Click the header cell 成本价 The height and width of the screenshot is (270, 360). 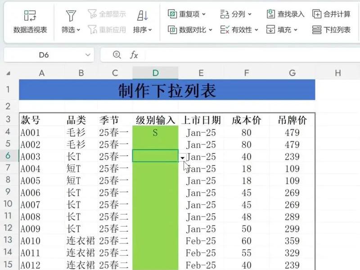tap(247, 120)
